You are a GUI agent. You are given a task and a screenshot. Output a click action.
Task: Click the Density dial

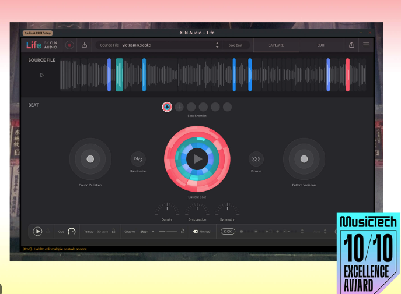point(167,209)
